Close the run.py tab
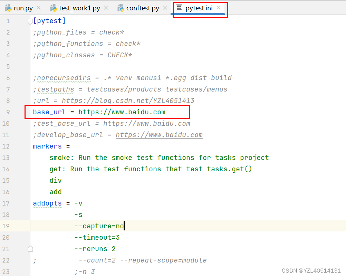Viewport: 346px width, 276px height. click(x=39, y=8)
